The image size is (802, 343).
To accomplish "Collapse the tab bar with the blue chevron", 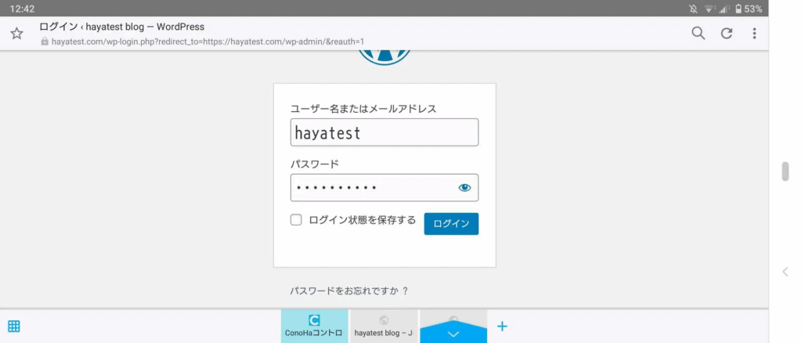I will [453, 333].
